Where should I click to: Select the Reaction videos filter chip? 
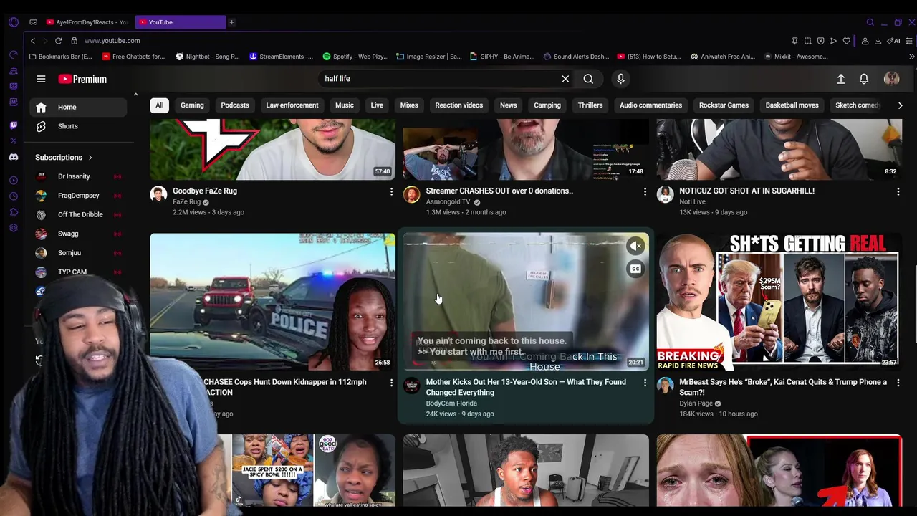(x=459, y=105)
